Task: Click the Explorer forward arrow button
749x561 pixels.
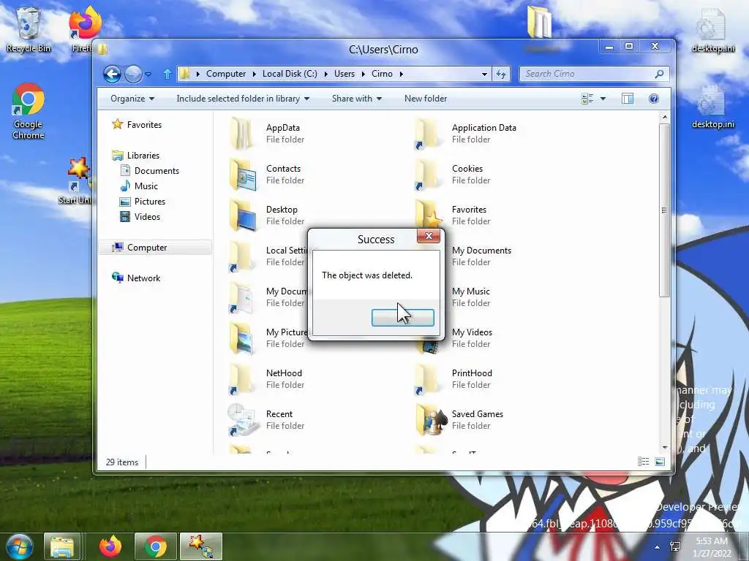Action: pos(133,74)
